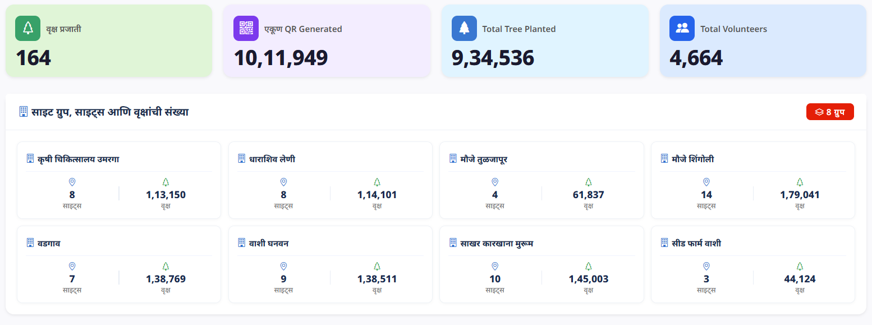
Task: Click the tree icon in वाशी घनवन card
Action: coord(377,266)
